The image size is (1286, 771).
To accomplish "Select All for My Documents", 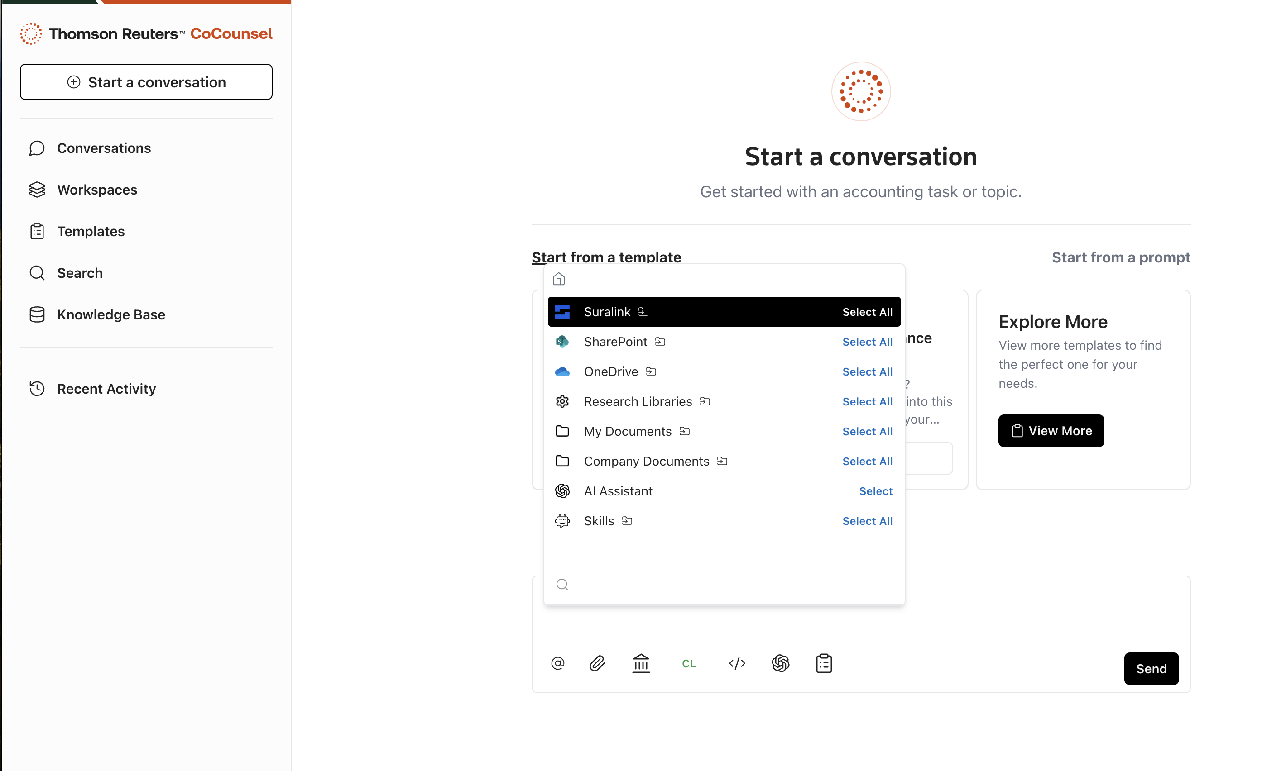I will [x=867, y=431].
